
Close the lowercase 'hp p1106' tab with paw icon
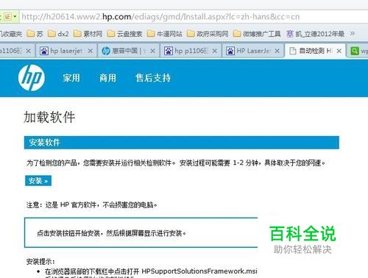pos(215,51)
